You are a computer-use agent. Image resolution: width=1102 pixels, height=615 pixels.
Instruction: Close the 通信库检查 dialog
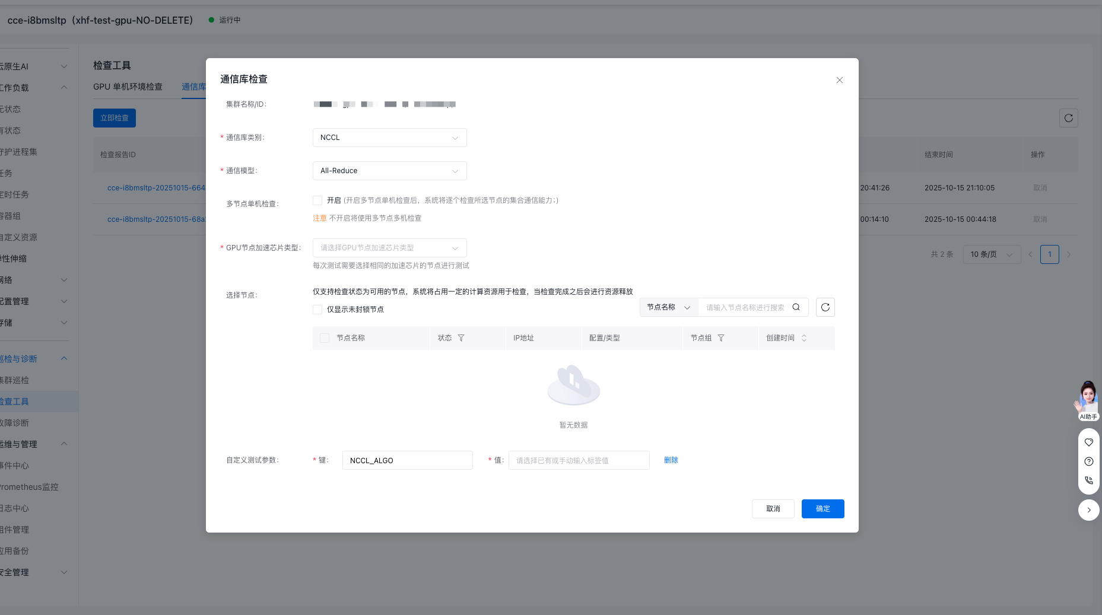(839, 80)
